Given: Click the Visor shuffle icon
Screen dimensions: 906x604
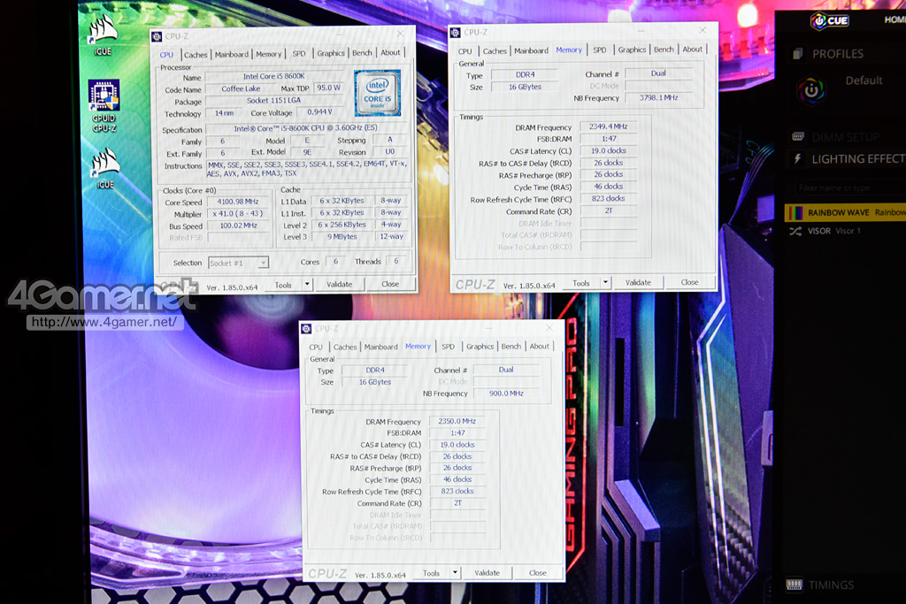Looking at the screenshot, I should tap(795, 231).
